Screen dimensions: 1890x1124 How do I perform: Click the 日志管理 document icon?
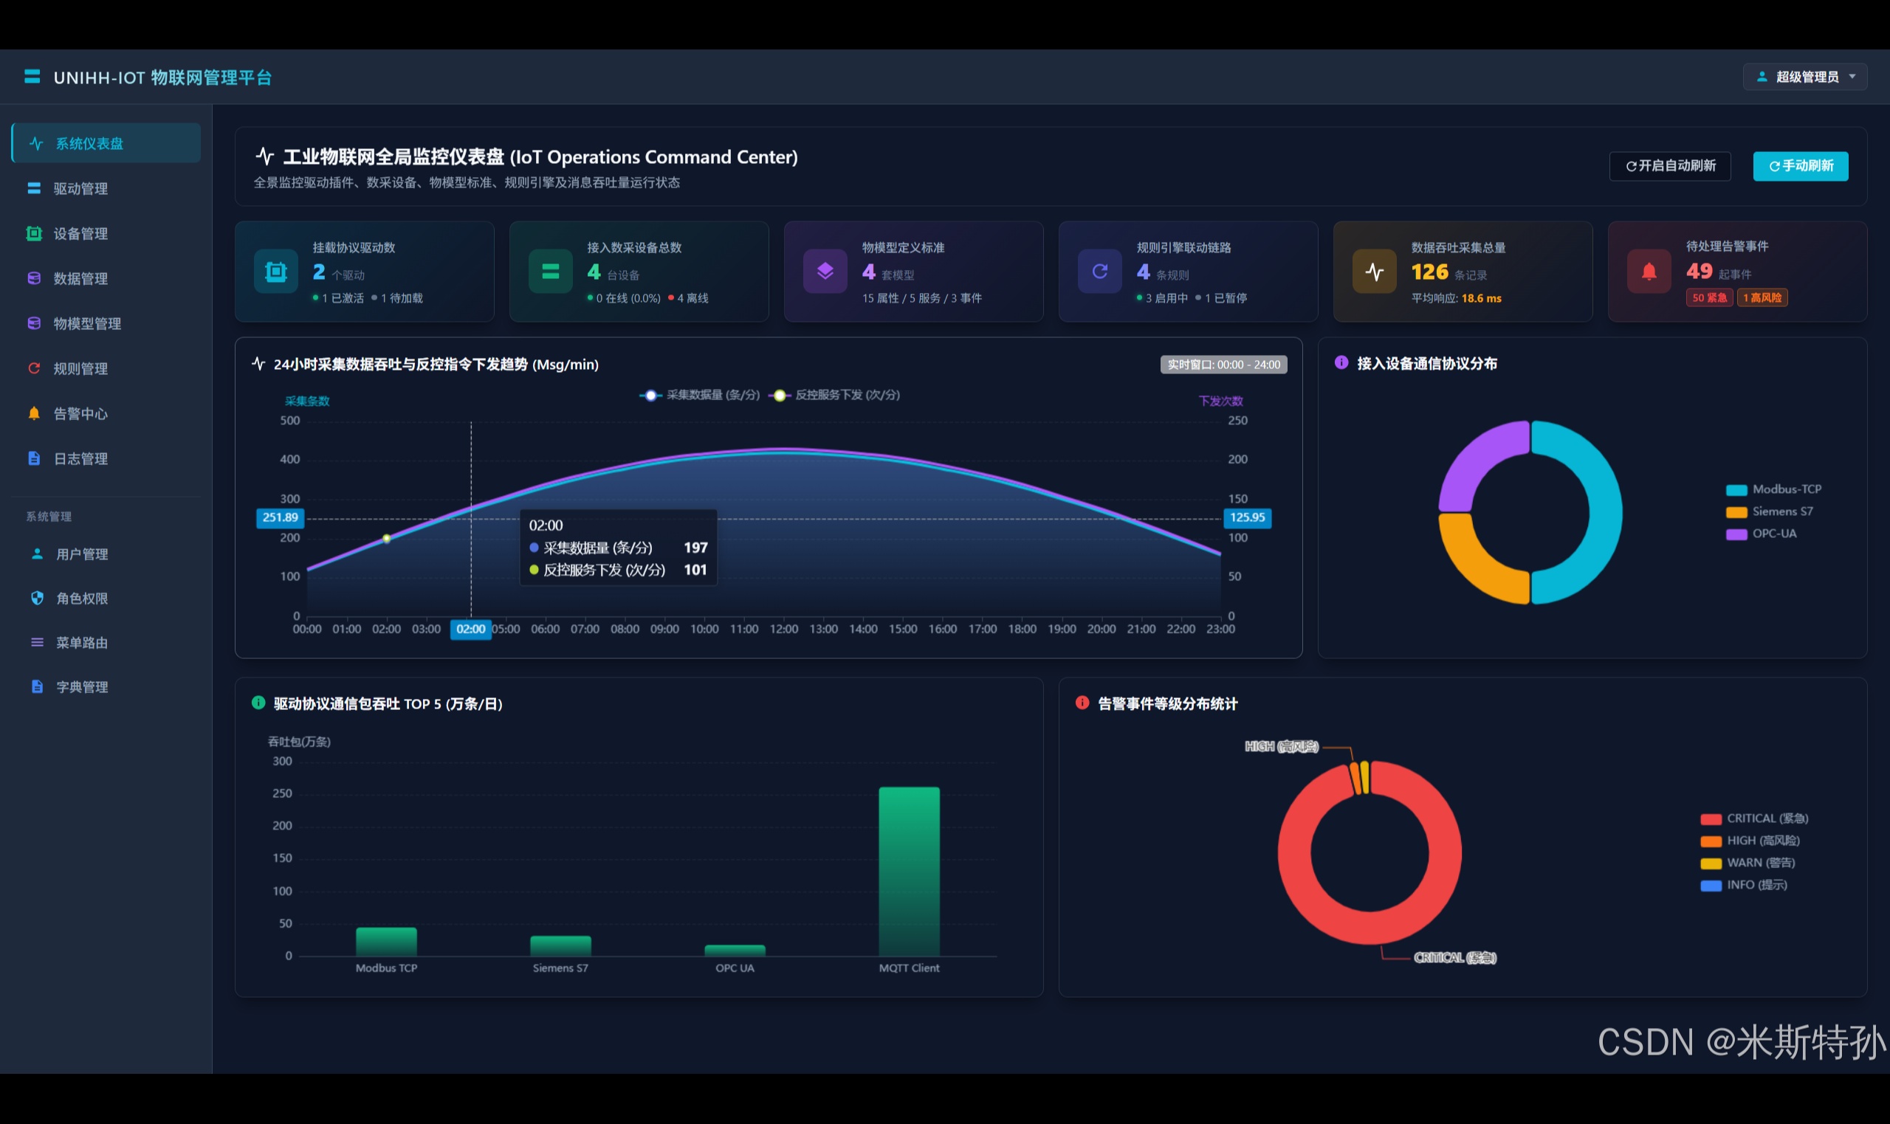pos(34,458)
